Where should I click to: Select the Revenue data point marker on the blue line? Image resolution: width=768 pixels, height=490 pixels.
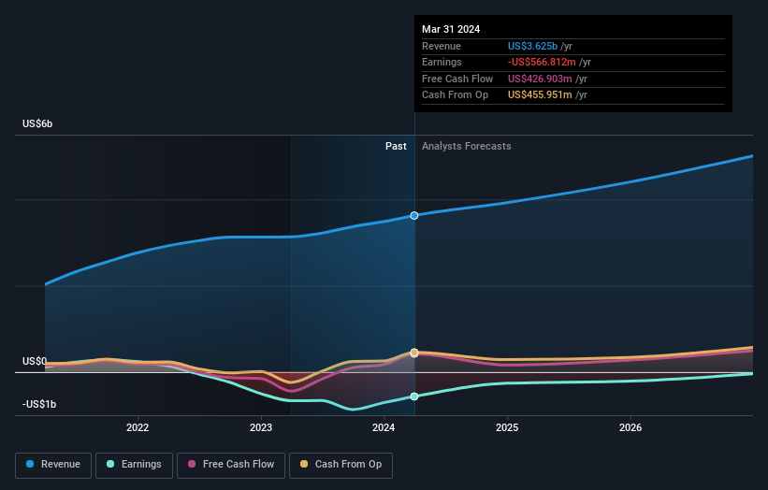pos(414,216)
